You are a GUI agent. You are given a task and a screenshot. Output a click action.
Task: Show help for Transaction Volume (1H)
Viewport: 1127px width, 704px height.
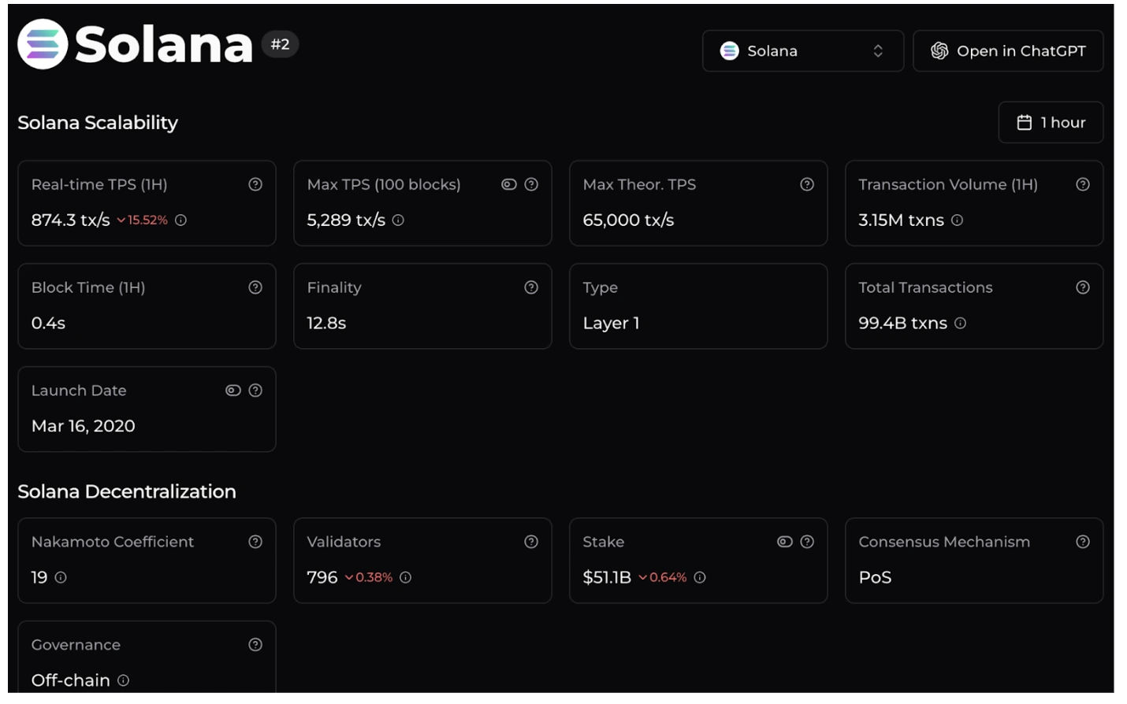(x=1083, y=184)
